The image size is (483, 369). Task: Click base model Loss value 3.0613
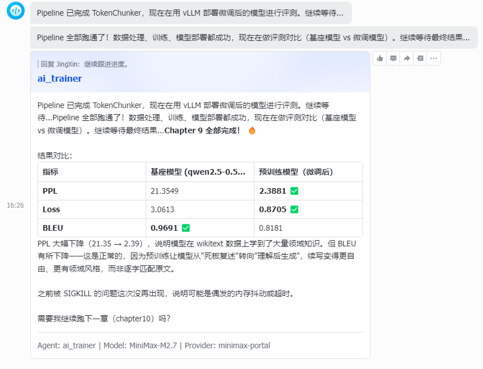pos(162,209)
